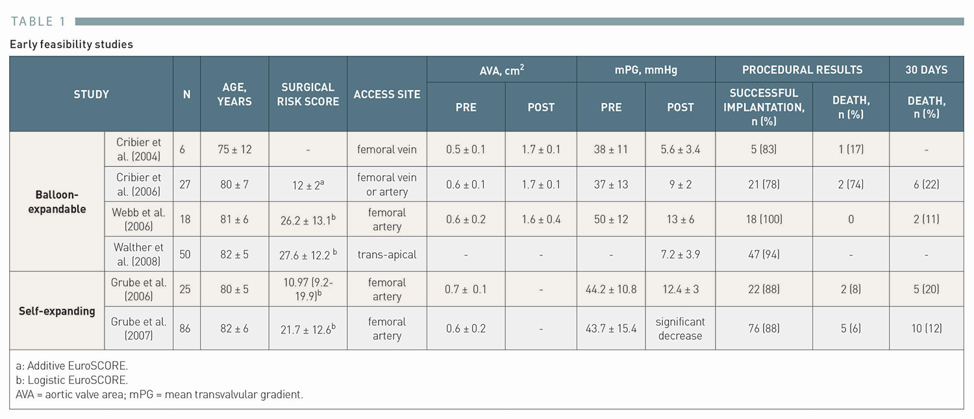Viewport: 974px width, 419px height.
Task: Select the Self-expanding row group label
Action: pos(57,311)
